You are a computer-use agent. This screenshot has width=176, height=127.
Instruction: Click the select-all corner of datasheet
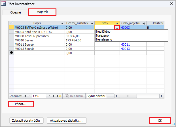(x=11, y=23)
